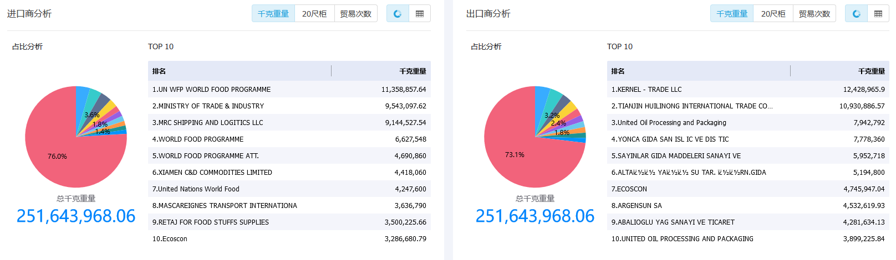This screenshot has height=260, width=896.
Task: Select 千克重量 tab in importer panel
Action: pos(273,14)
